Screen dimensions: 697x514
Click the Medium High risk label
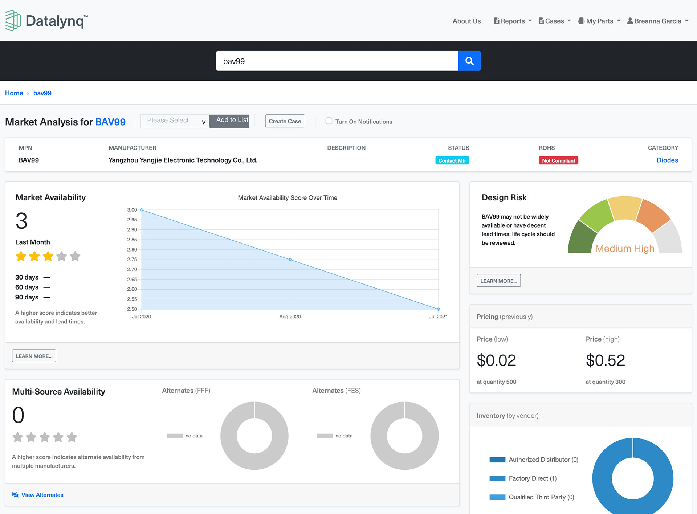tap(625, 248)
